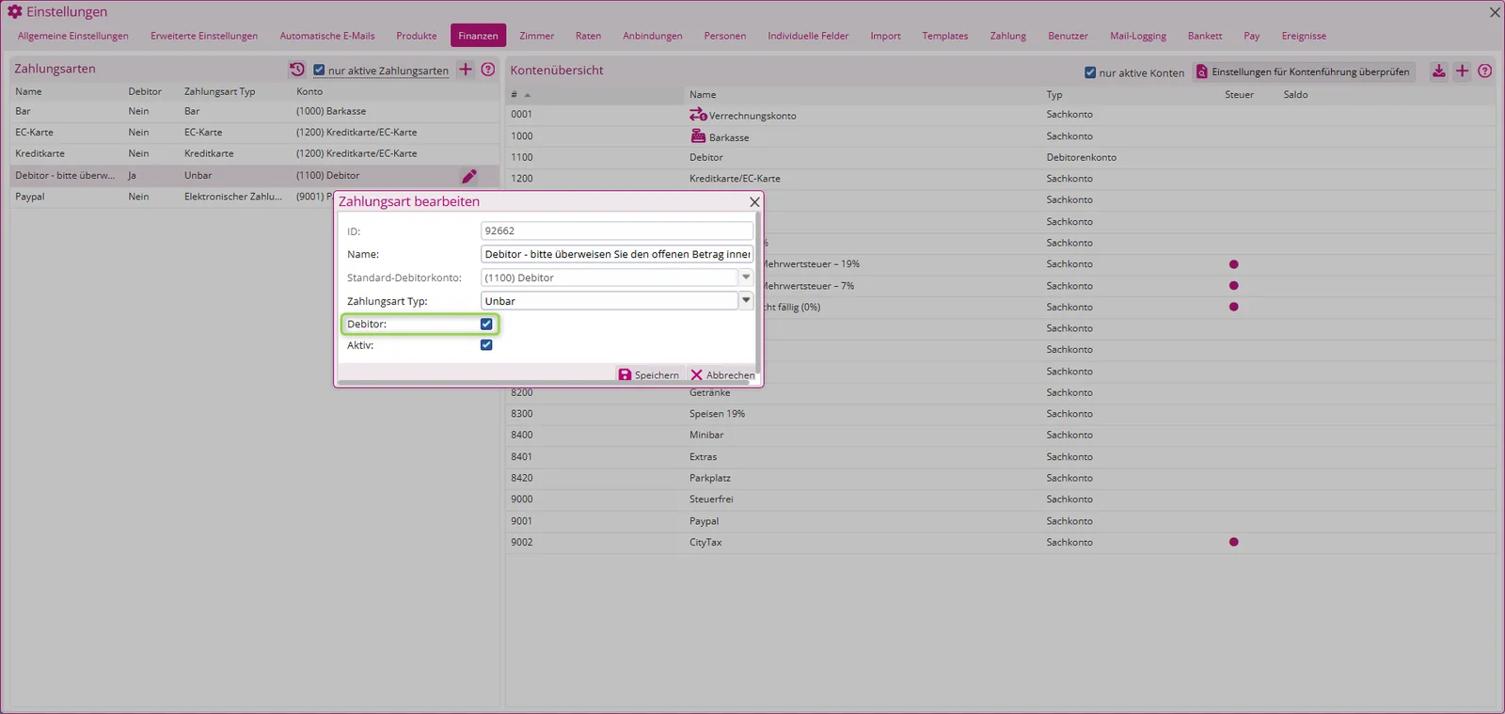This screenshot has width=1505, height=714.
Task: Click the Einstellungen gear icon in title
Action: click(15, 11)
